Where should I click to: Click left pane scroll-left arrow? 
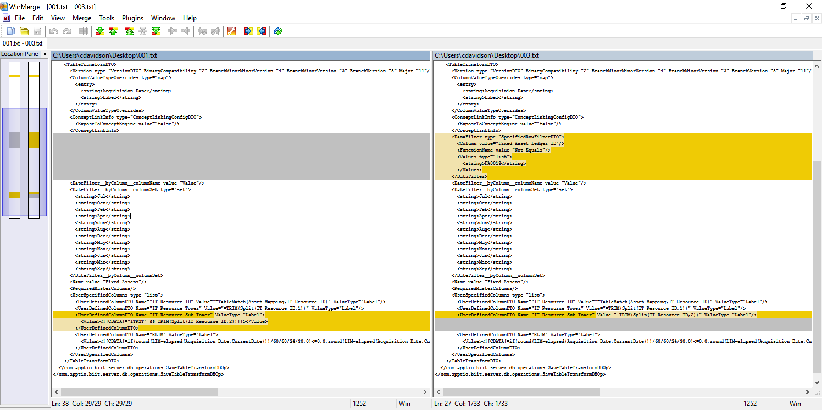point(56,392)
